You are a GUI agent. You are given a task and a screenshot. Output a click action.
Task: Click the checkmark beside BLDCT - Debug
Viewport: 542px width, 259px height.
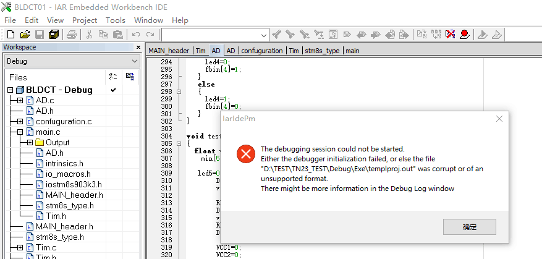[x=113, y=90]
